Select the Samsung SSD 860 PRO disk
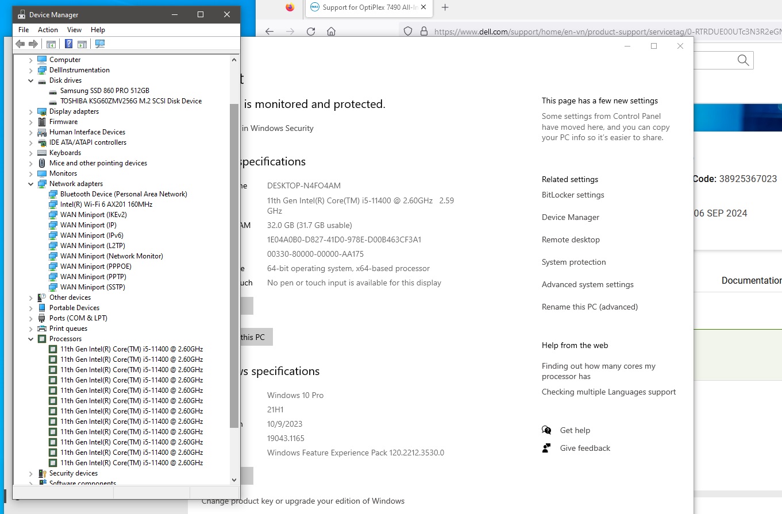 [105, 91]
